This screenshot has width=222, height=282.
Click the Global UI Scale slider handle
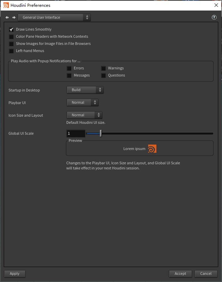click(101, 133)
